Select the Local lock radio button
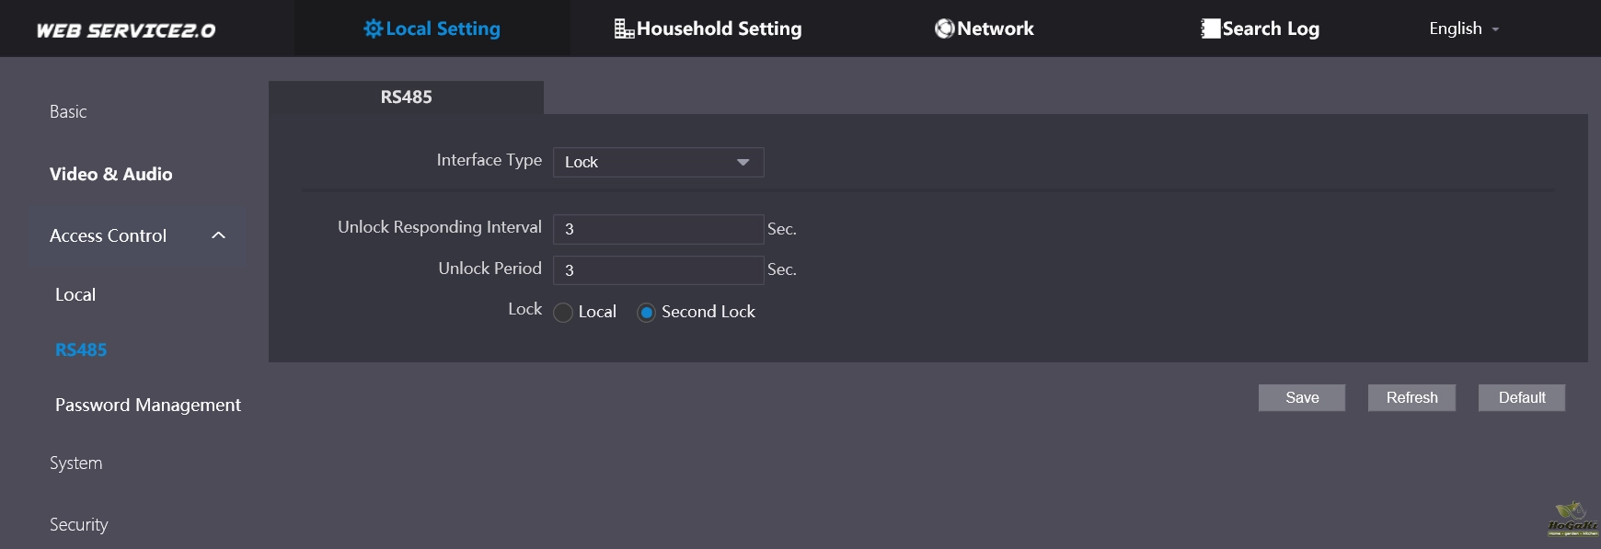The width and height of the screenshot is (1601, 549). pos(563,313)
